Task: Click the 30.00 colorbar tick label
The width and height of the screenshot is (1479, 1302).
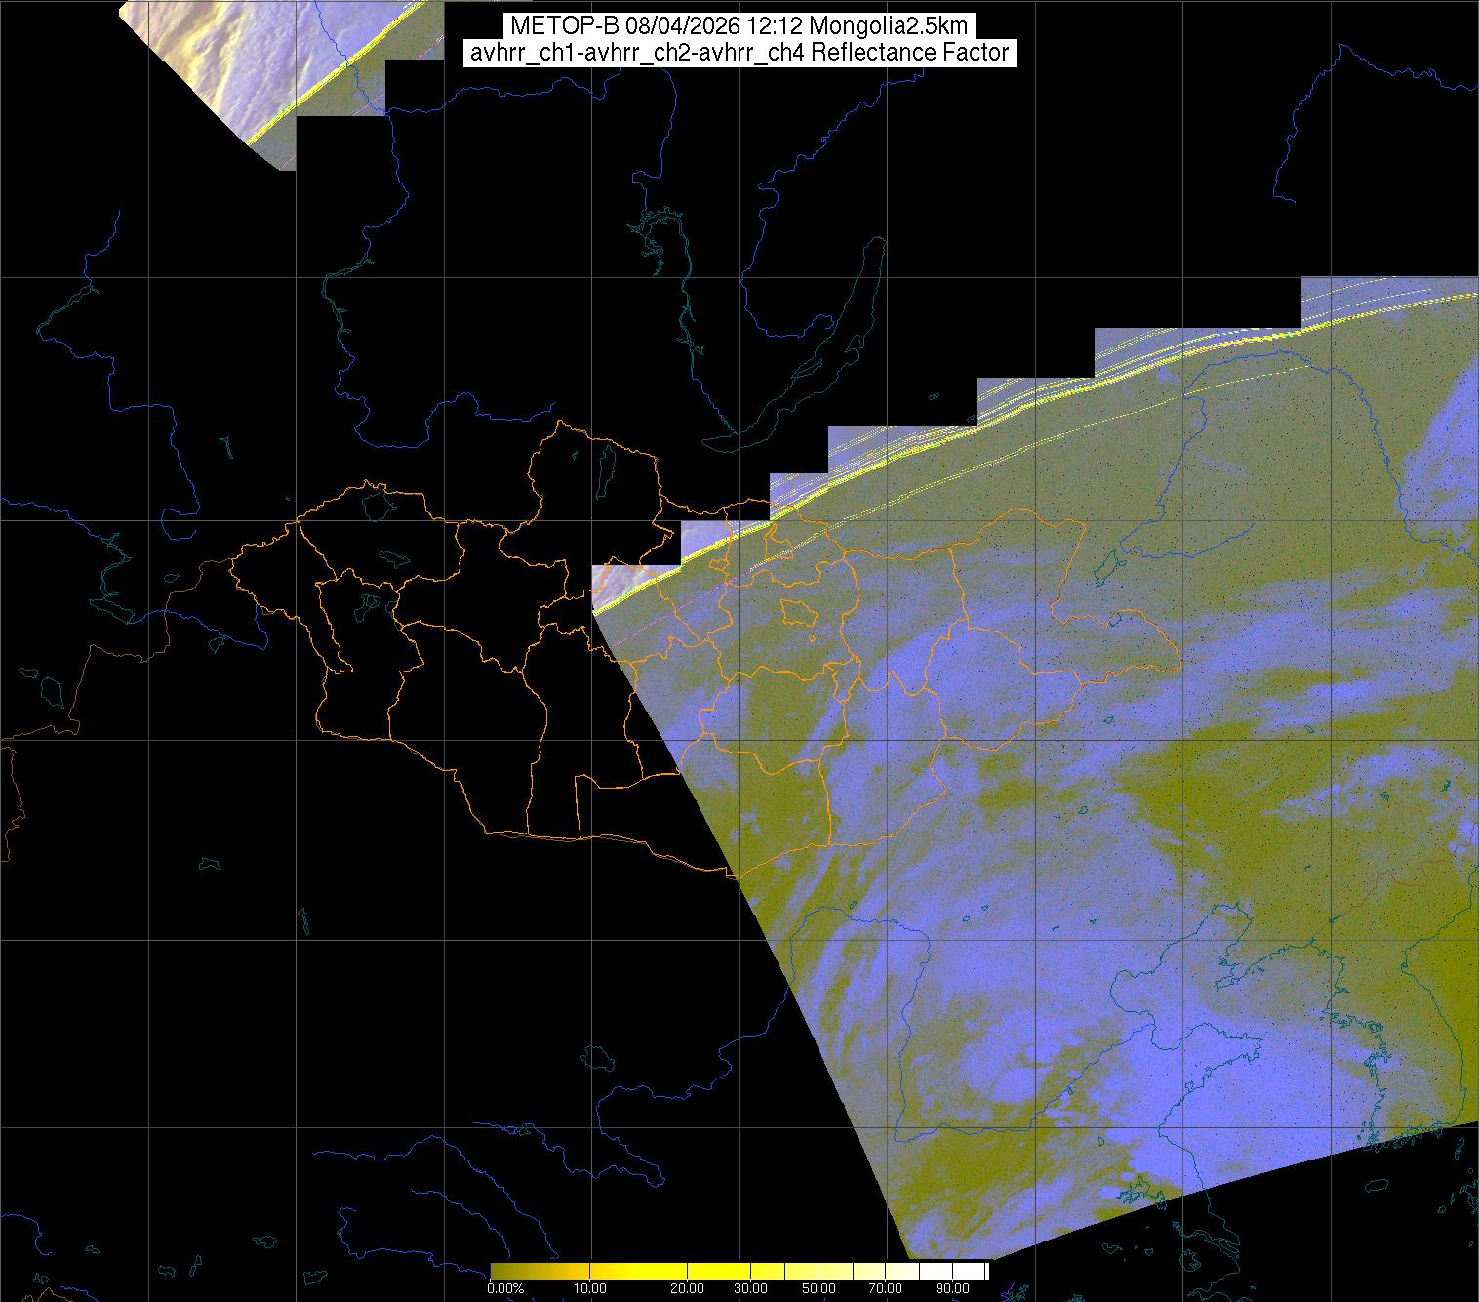Action: pyautogui.click(x=750, y=1289)
